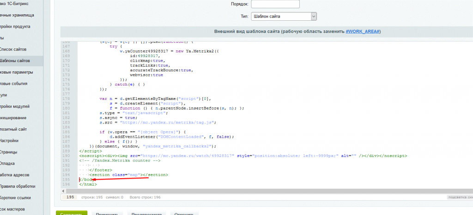
Task: Follow the #WORK_AREA# link
Action: pyautogui.click(x=363, y=31)
